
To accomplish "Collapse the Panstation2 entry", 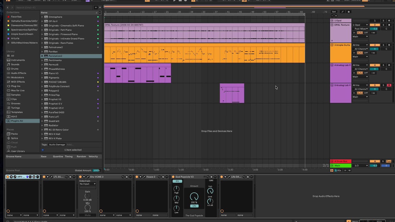I will pos(42,56).
